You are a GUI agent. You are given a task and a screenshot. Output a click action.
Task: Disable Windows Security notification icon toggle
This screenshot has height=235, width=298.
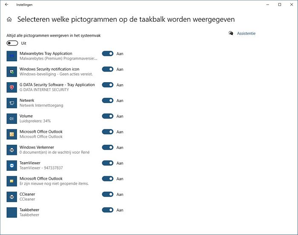tap(108, 69)
